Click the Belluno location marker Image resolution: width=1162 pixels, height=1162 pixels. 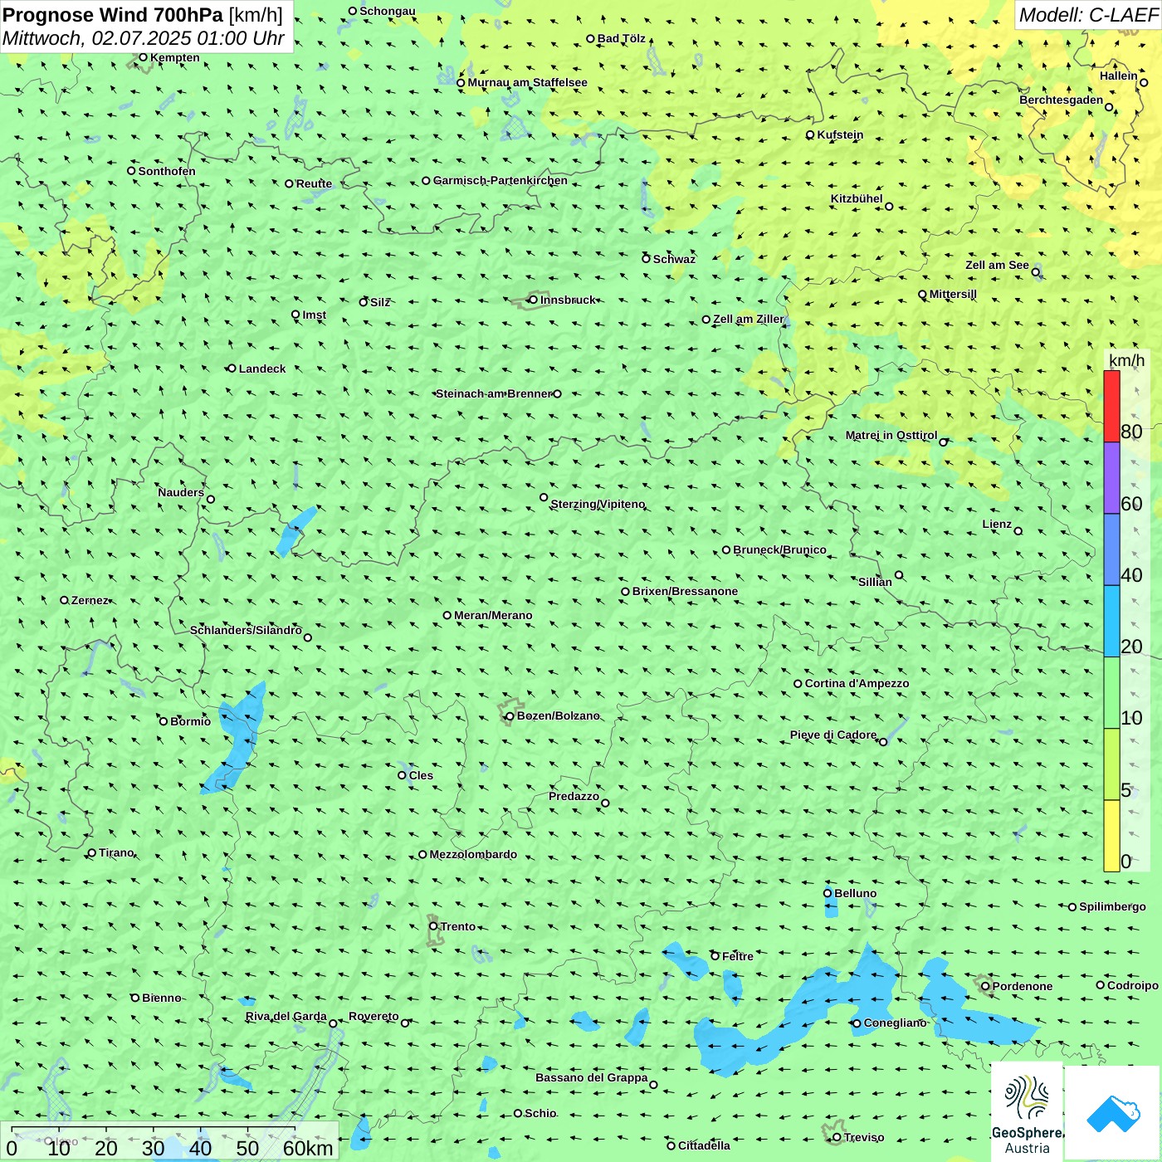tap(828, 893)
